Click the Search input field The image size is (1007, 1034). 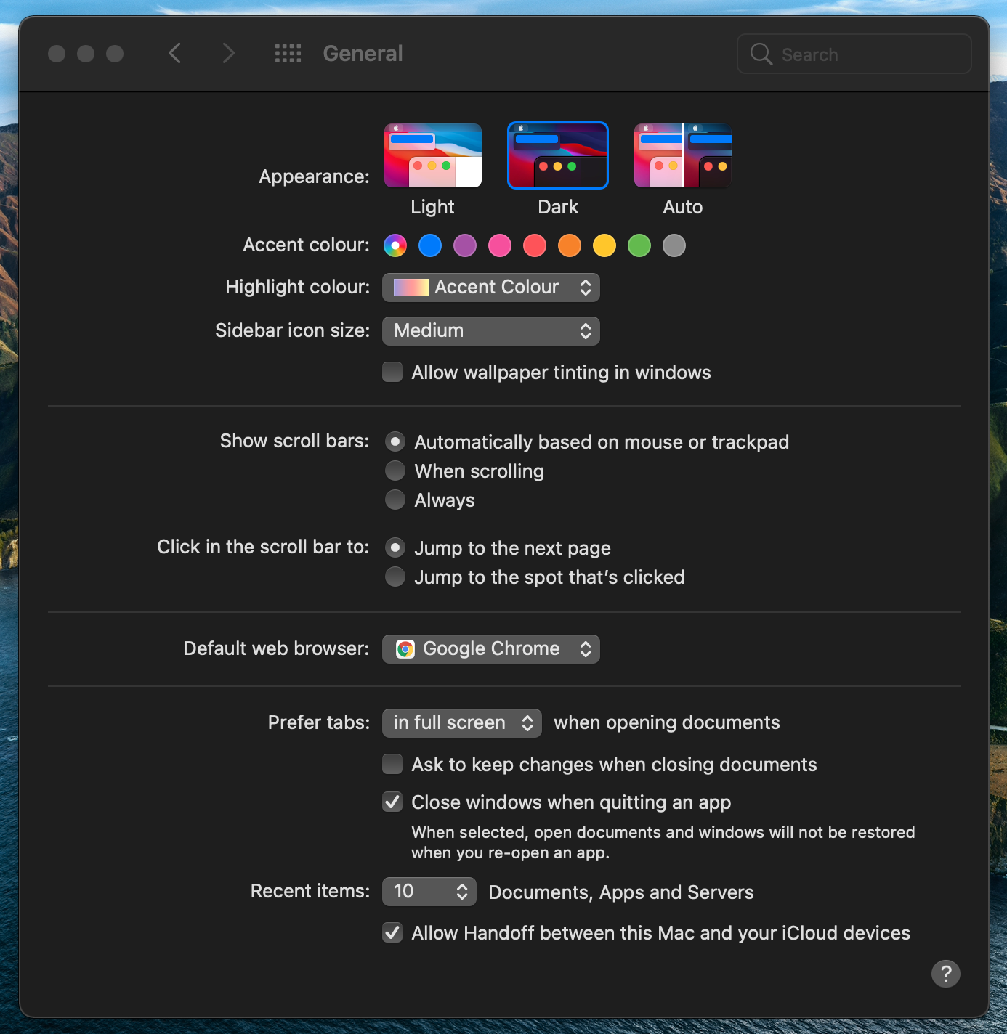[854, 54]
